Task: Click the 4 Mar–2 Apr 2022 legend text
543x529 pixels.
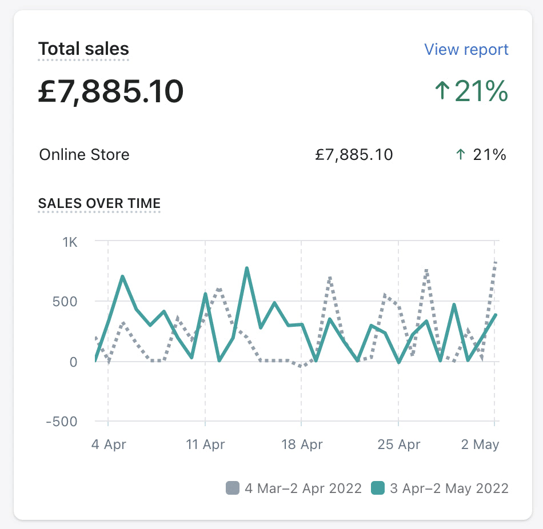Action: (x=303, y=488)
